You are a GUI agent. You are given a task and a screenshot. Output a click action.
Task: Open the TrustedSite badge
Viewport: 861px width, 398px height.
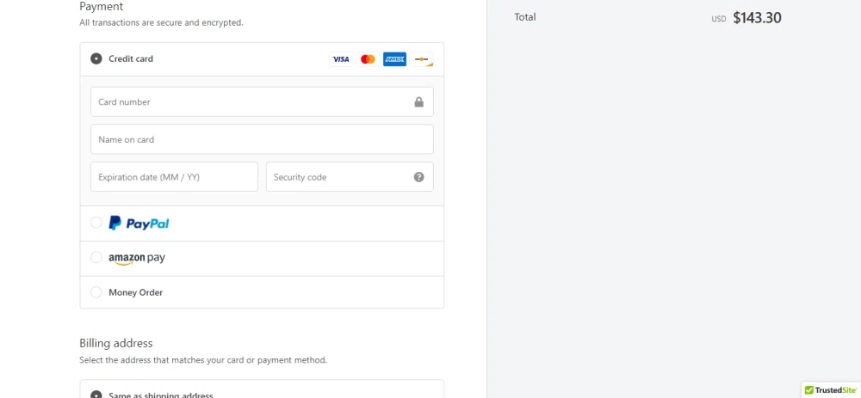pyautogui.click(x=831, y=389)
